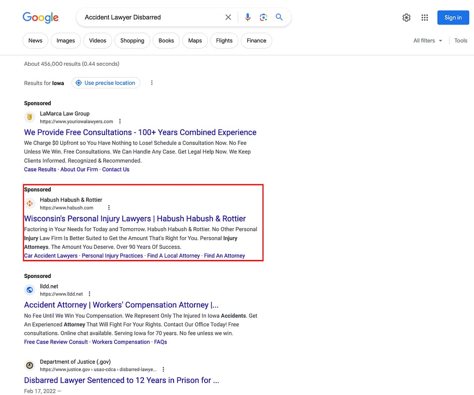Open 'We Provide Free Consultations' ad headline
The image size is (474, 395).
coord(140,132)
